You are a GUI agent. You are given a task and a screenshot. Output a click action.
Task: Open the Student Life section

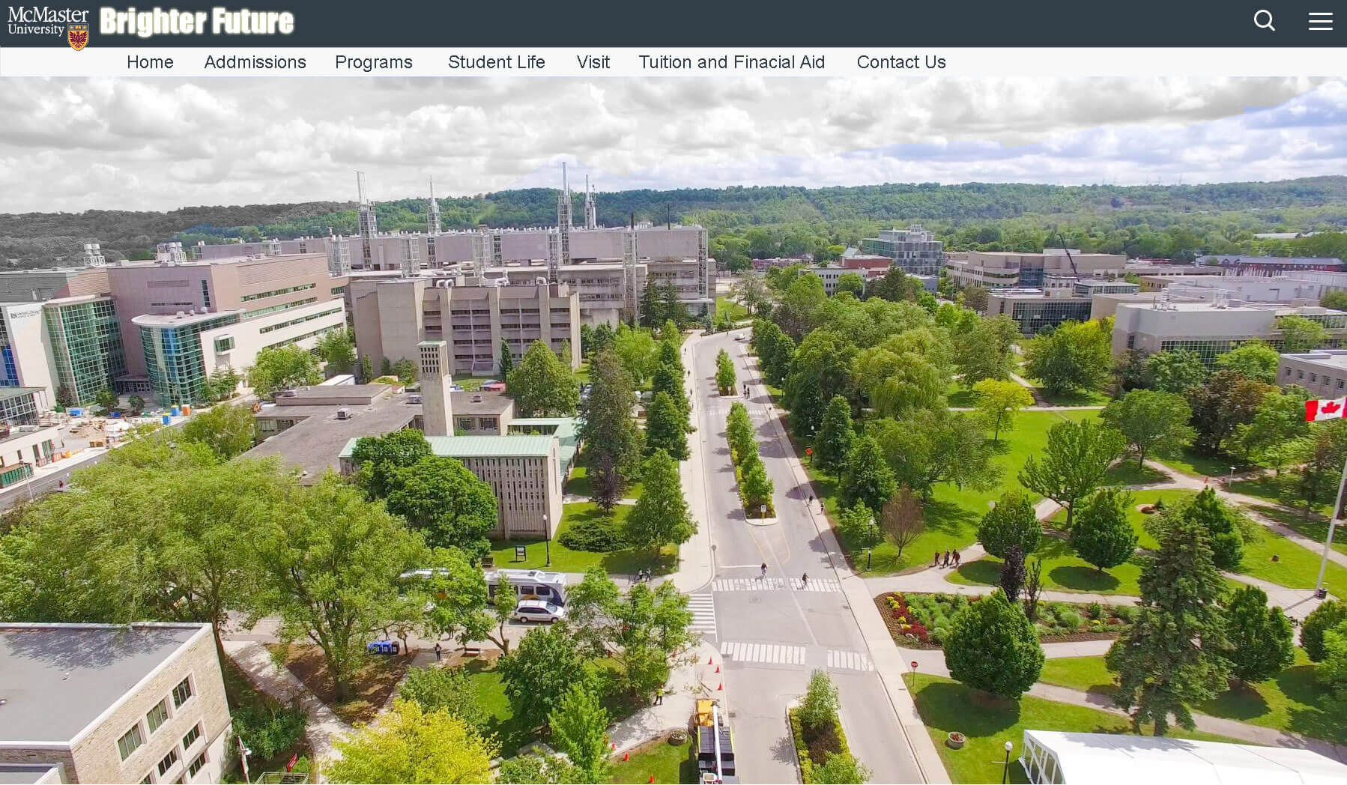pos(496,62)
